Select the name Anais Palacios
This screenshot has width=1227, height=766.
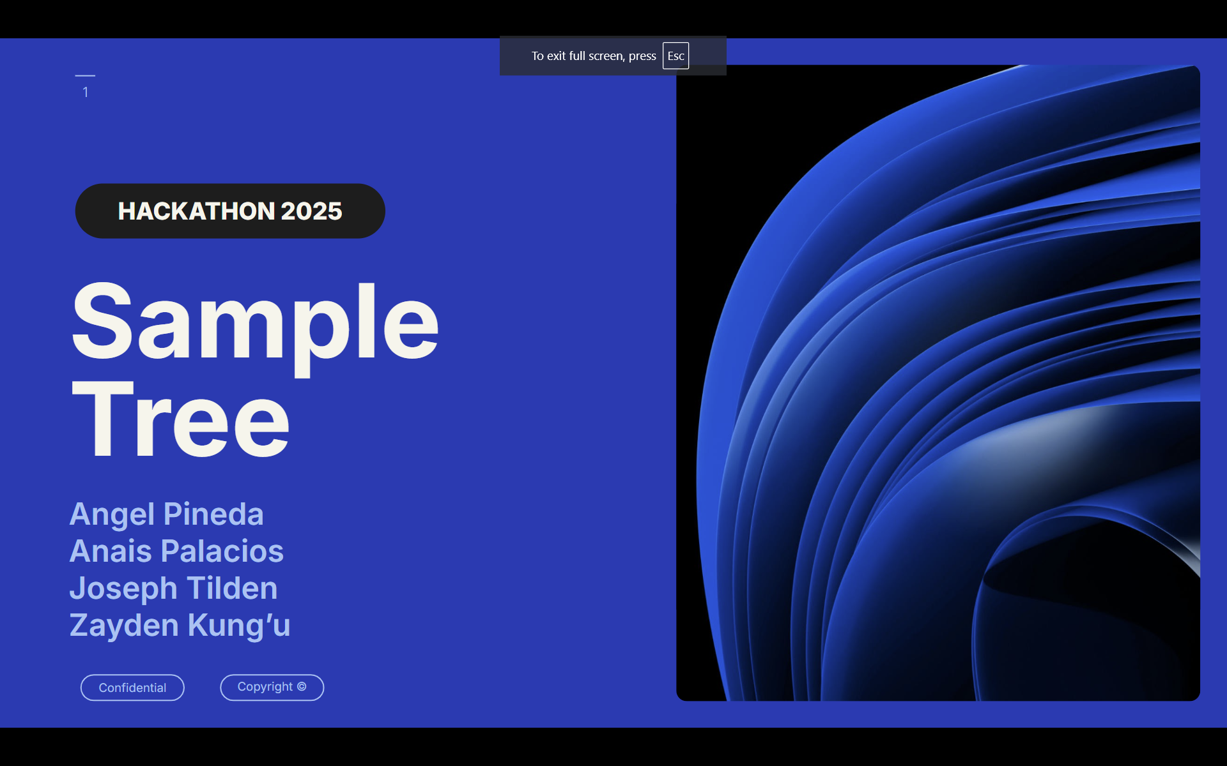click(x=176, y=552)
